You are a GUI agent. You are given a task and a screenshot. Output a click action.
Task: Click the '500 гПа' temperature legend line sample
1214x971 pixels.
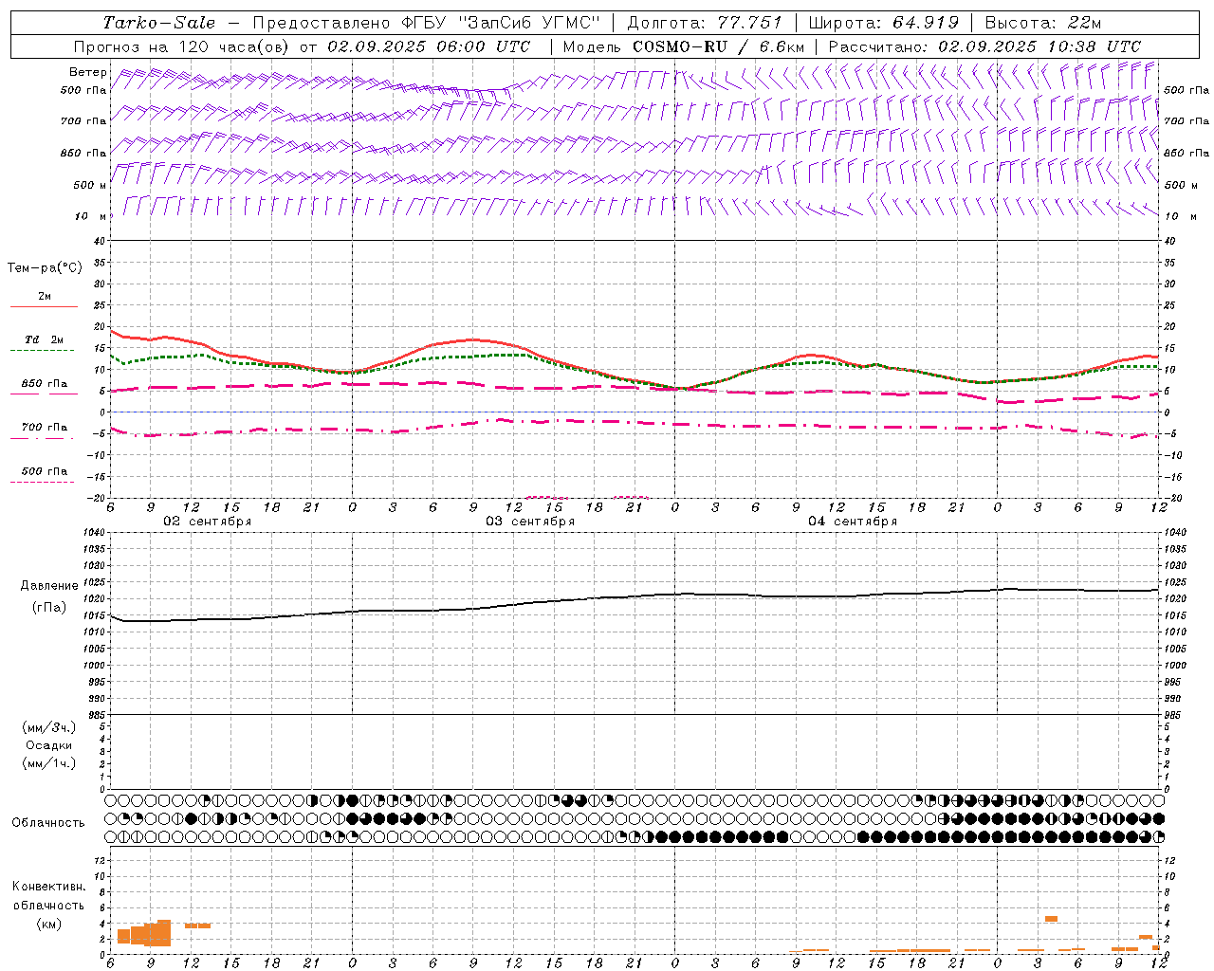[42, 482]
